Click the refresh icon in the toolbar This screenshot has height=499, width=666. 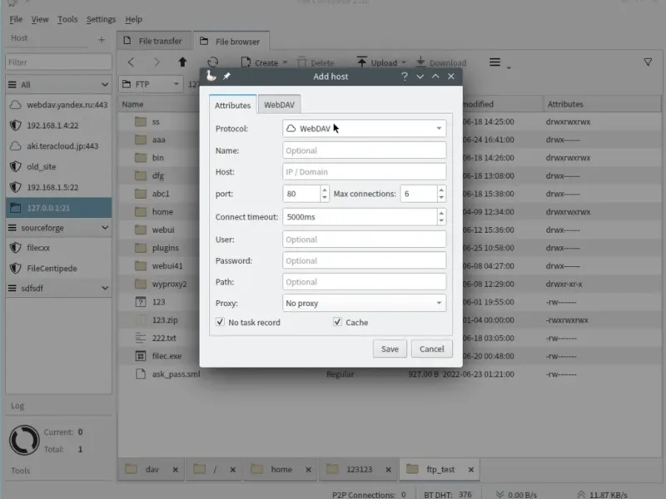213,62
